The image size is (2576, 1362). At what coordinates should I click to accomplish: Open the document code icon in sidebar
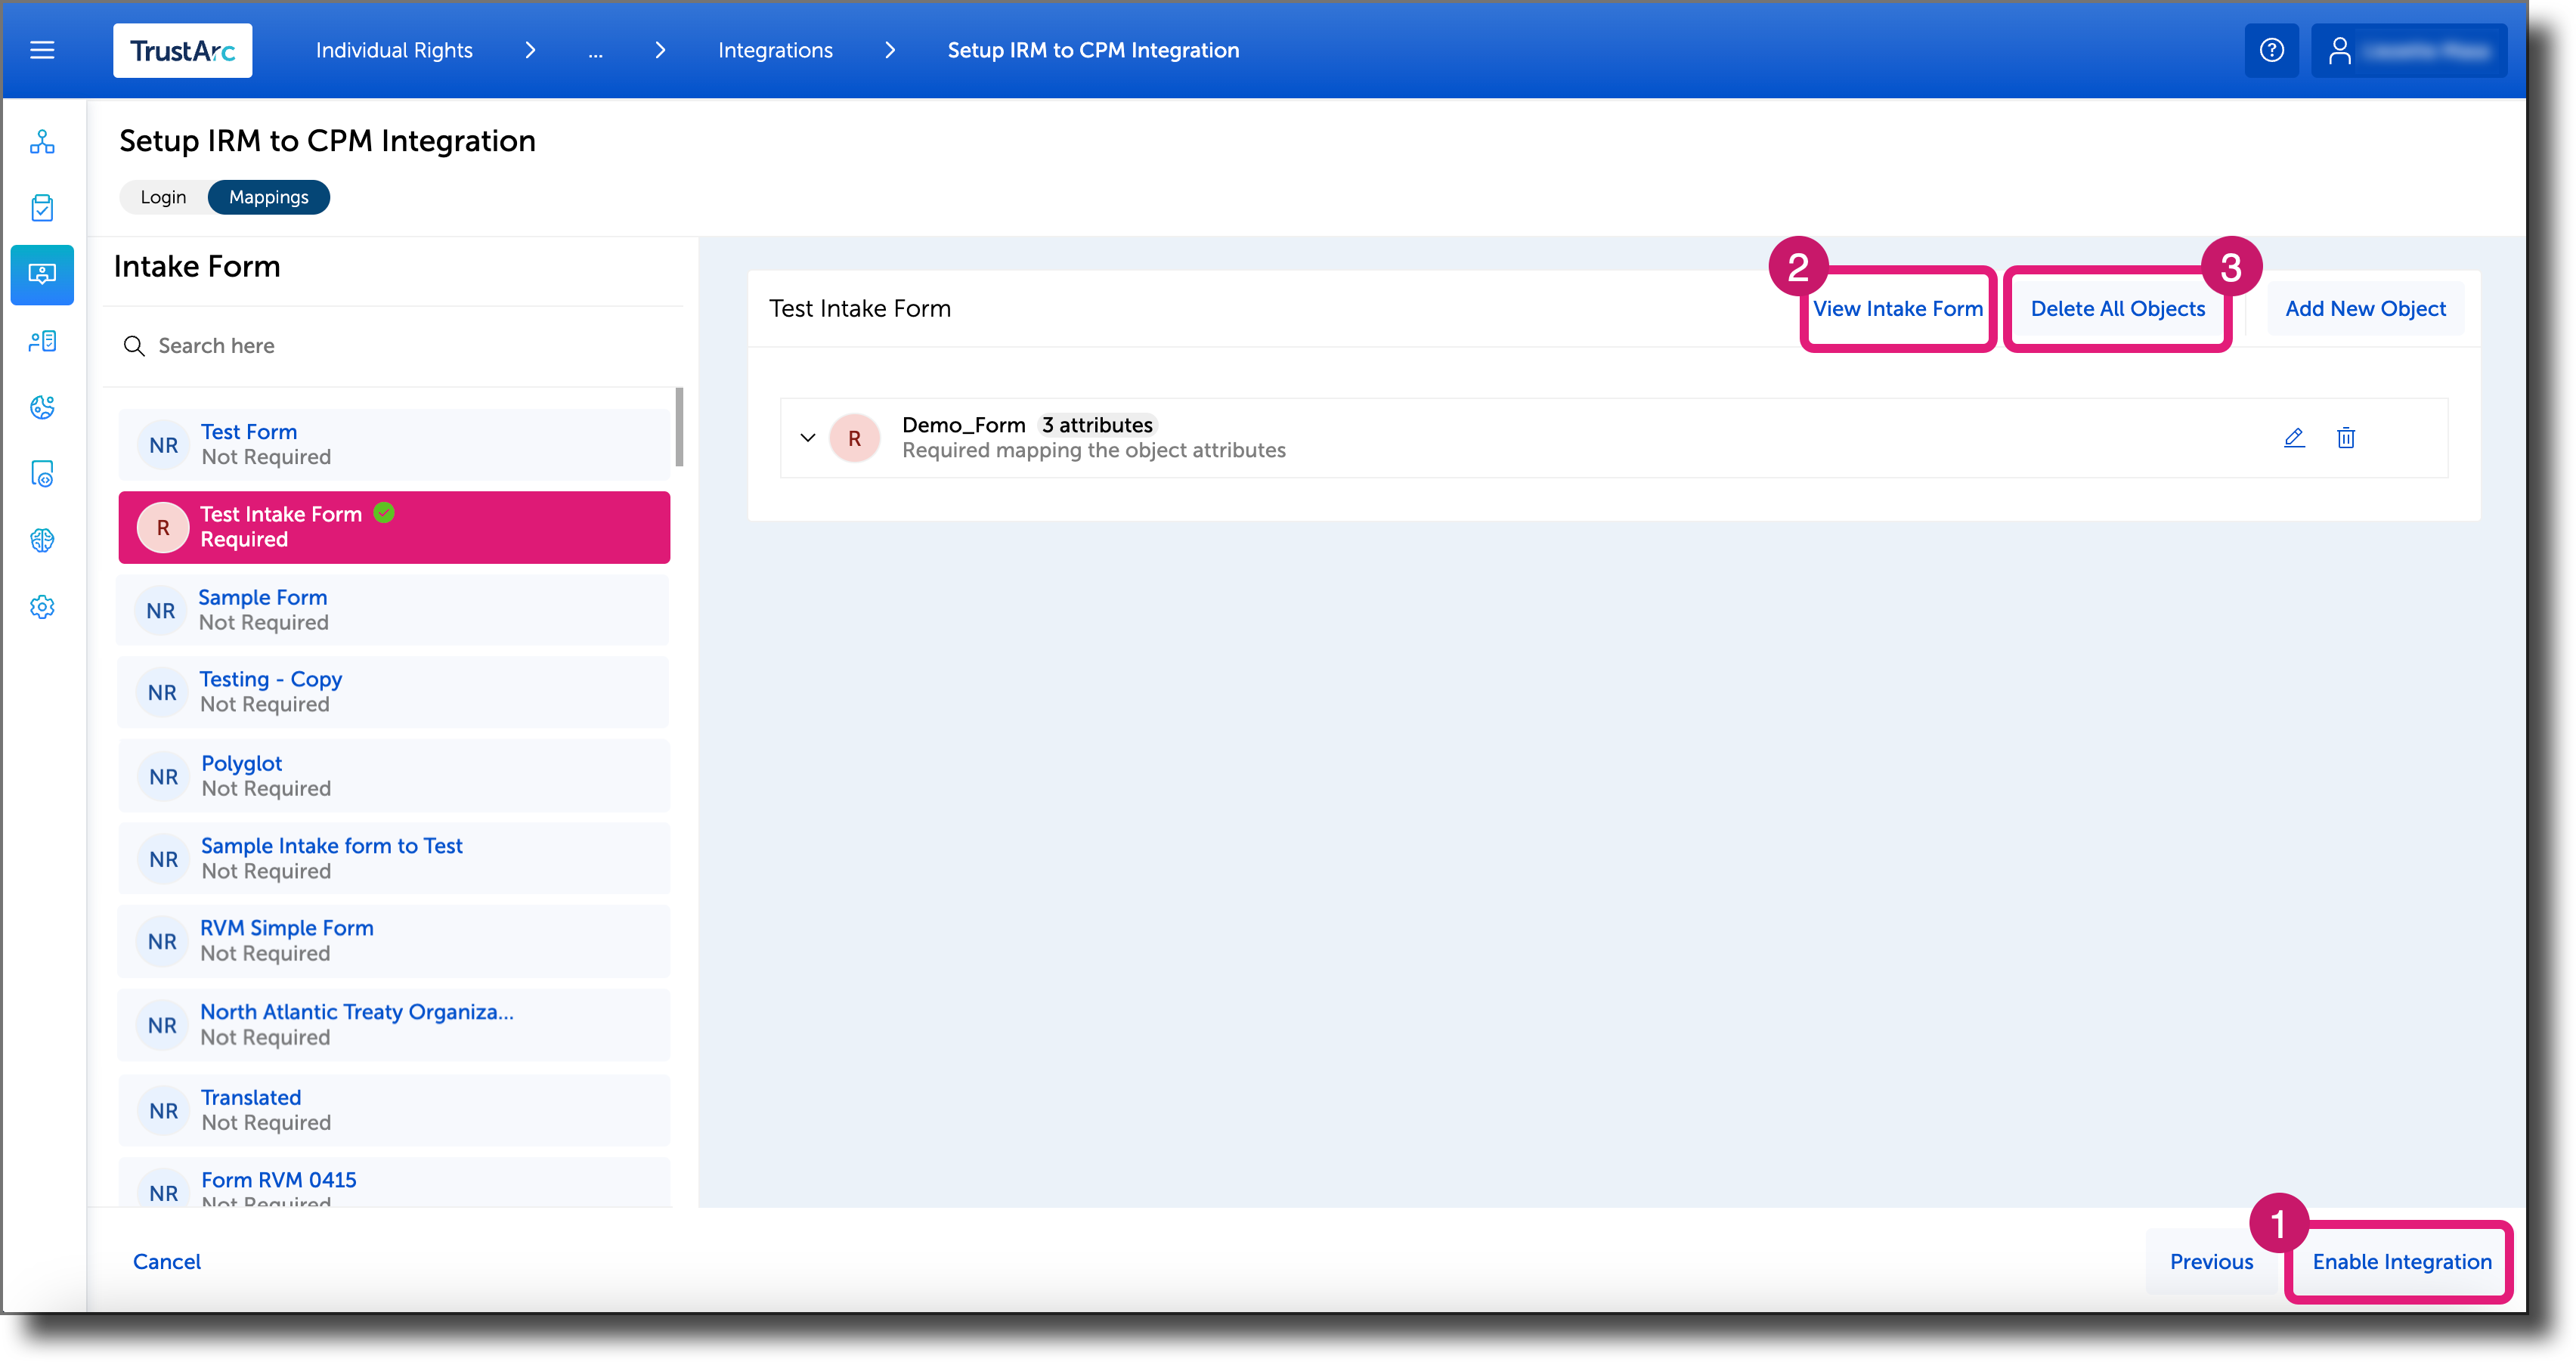pyautogui.click(x=42, y=475)
